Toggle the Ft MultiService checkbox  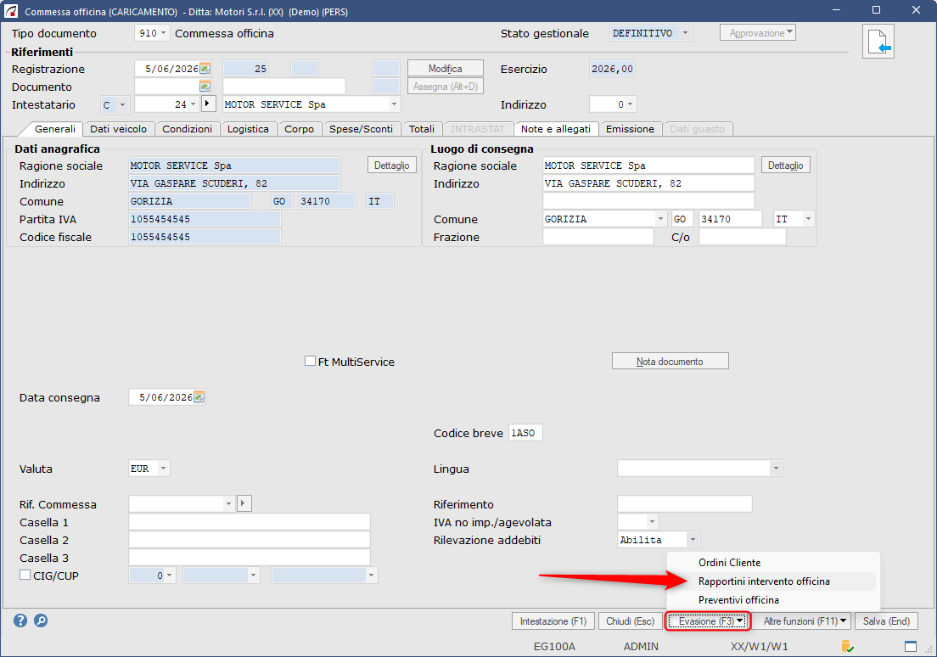[x=310, y=361]
